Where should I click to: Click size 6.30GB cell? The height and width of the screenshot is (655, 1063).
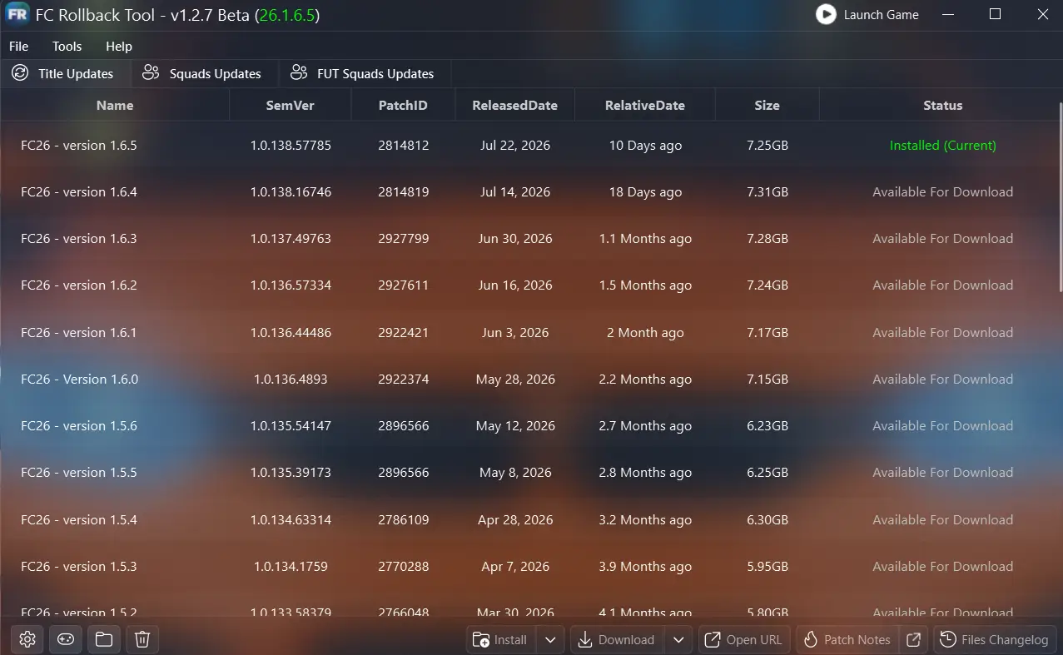click(x=767, y=519)
